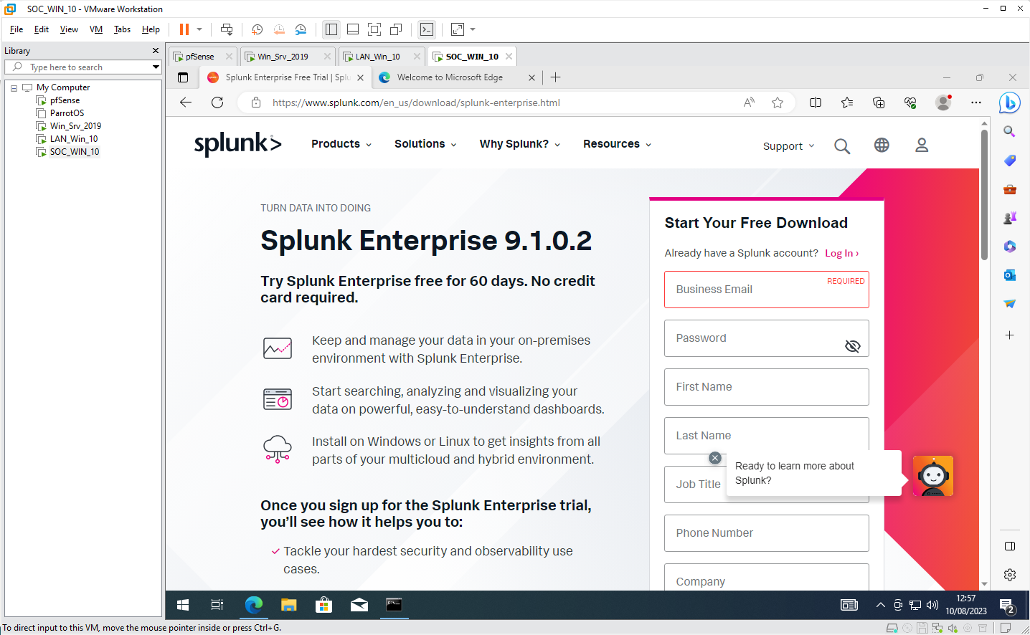The image size is (1030, 635).
Task: Open the language globe icon
Action: (x=882, y=145)
